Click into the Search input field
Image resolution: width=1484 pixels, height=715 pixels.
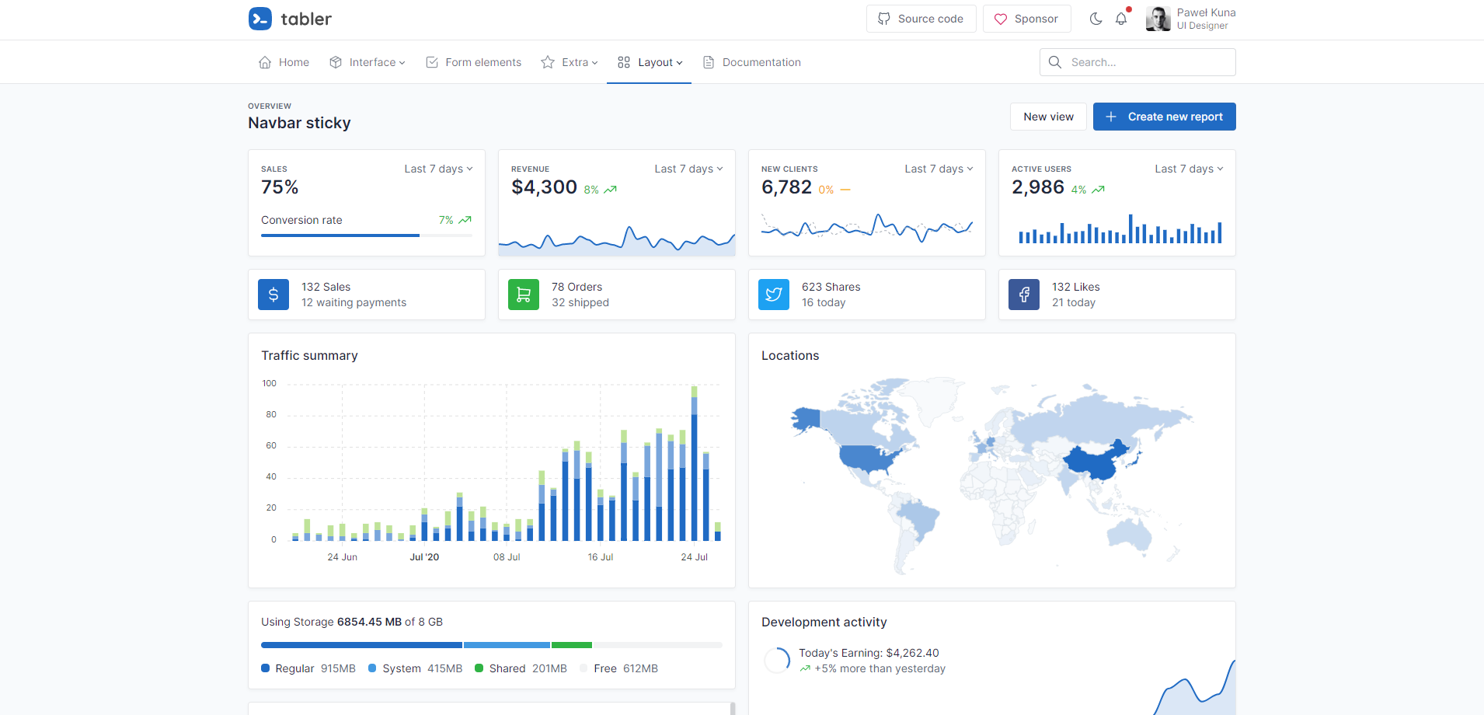tap(1138, 62)
